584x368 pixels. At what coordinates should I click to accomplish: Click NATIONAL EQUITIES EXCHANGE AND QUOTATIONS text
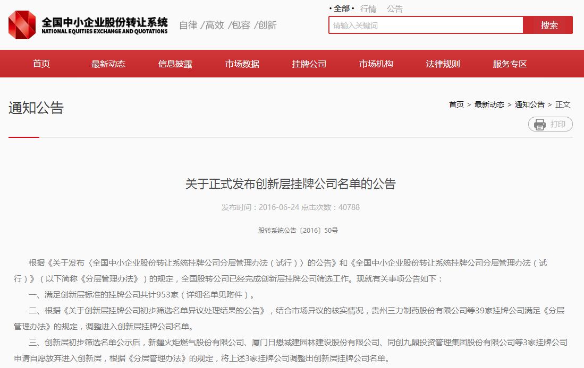(x=105, y=32)
